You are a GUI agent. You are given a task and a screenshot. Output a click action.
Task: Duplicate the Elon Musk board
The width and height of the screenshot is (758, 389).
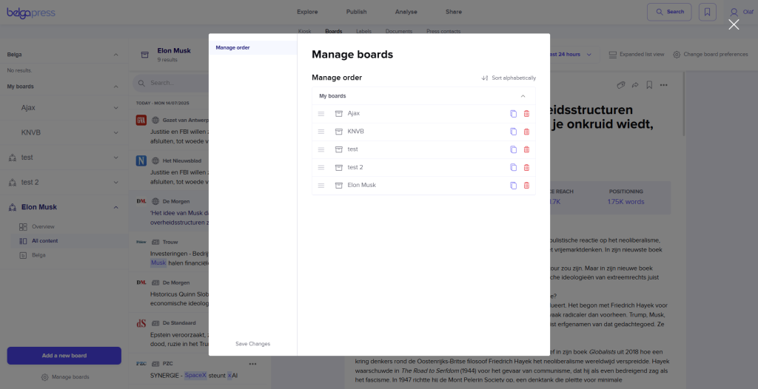513,186
